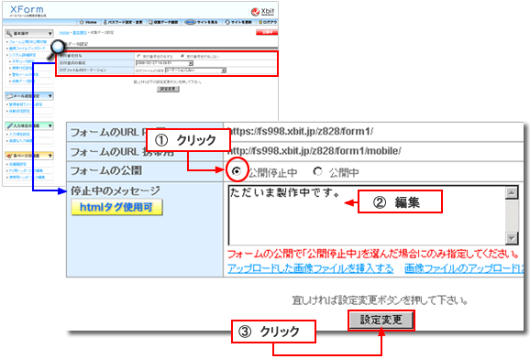Click the textarea scrollbar down arrow
Viewport: 530px width, 359px height.
512,238
